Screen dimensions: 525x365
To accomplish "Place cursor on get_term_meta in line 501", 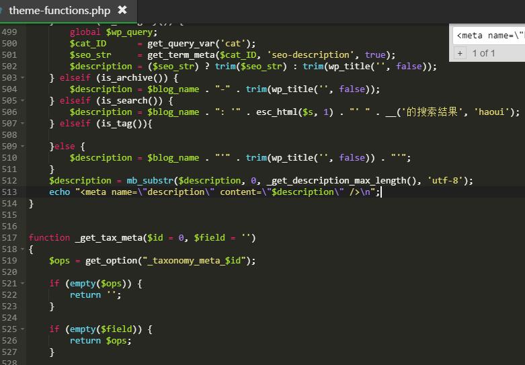I will [181, 55].
